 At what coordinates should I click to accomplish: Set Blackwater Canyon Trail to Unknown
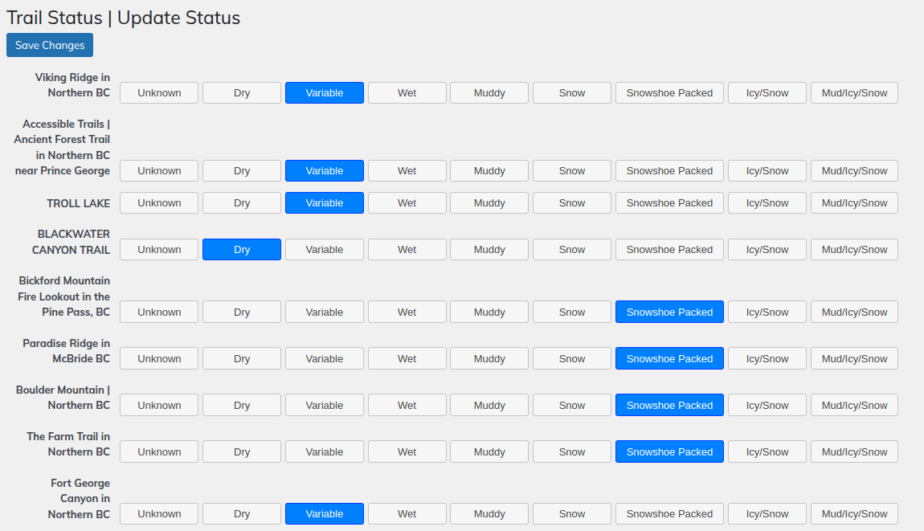[x=159, y=249]
